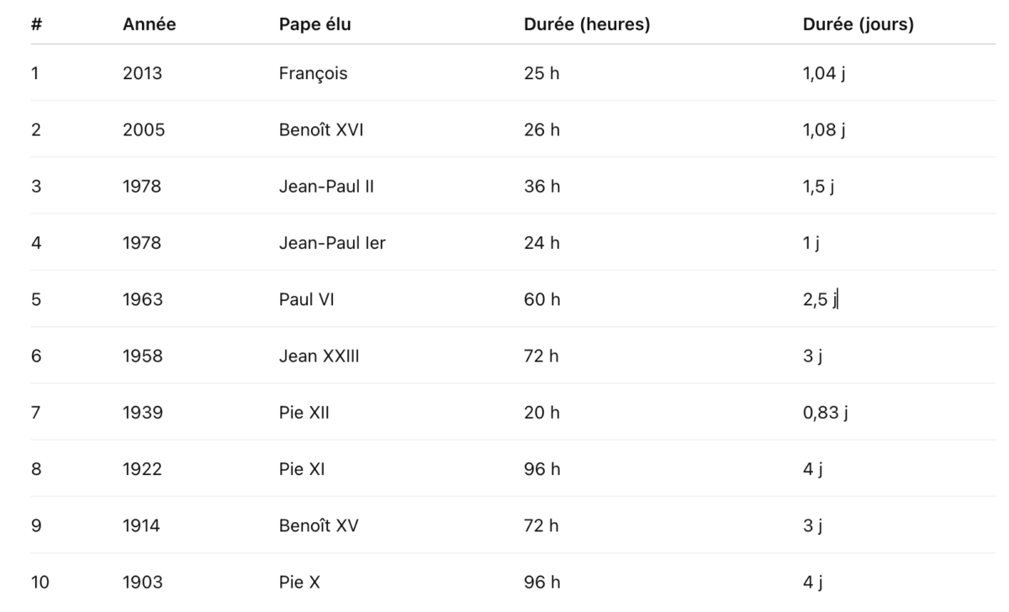Select the 0,83 j duration cell

coord(825,412)
